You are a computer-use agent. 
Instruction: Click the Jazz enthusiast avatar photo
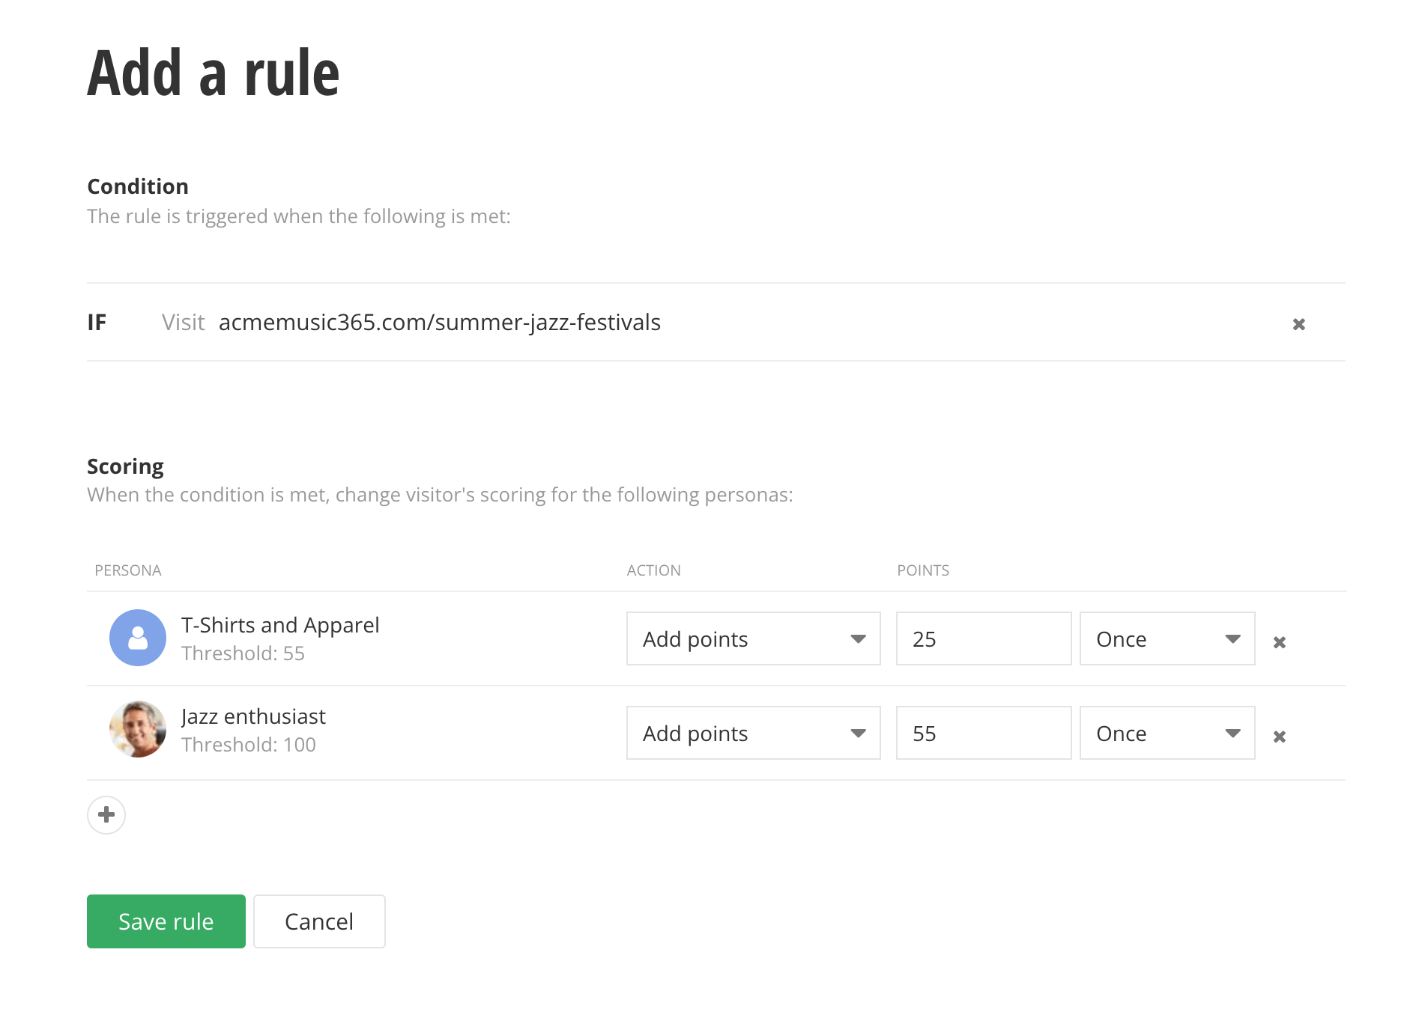pyautogui.click(x=138, y=729)
